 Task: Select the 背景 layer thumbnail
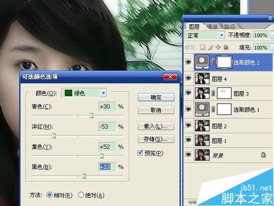click(x=202, y=155)
